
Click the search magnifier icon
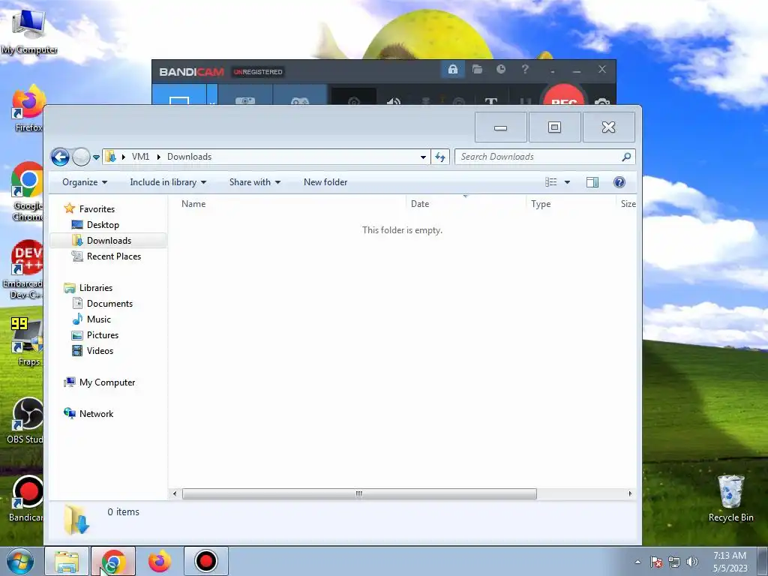point(626,157)
